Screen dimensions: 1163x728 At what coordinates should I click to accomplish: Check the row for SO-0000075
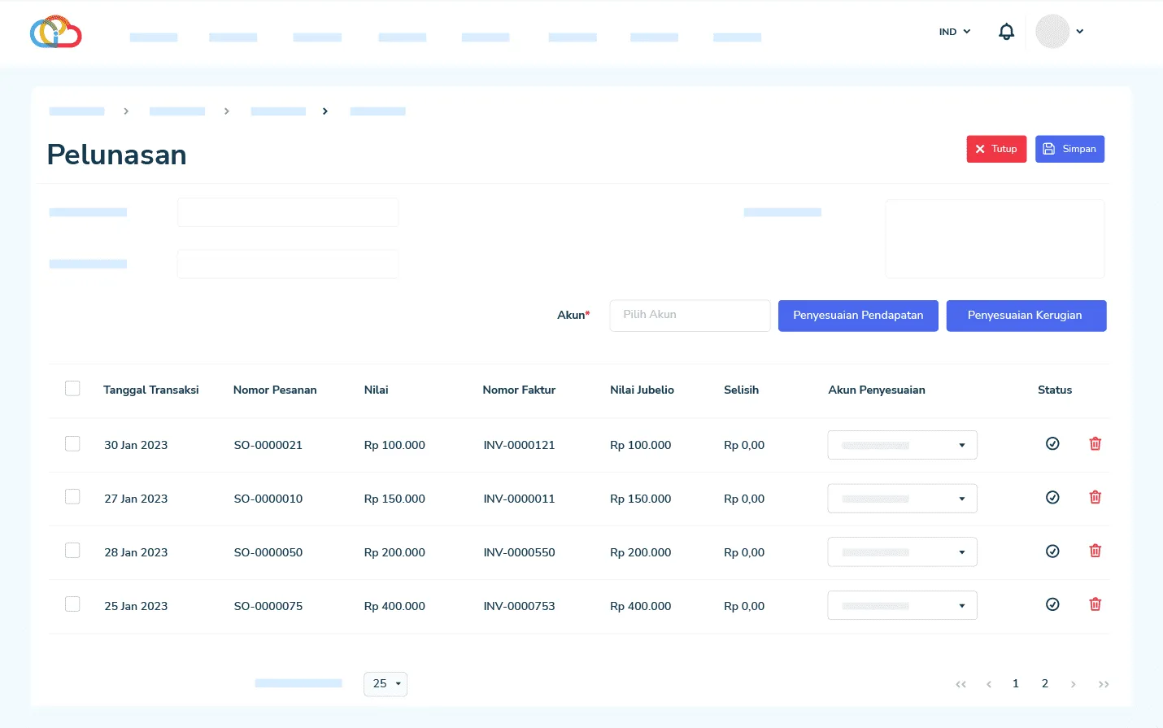pos(72,604)
